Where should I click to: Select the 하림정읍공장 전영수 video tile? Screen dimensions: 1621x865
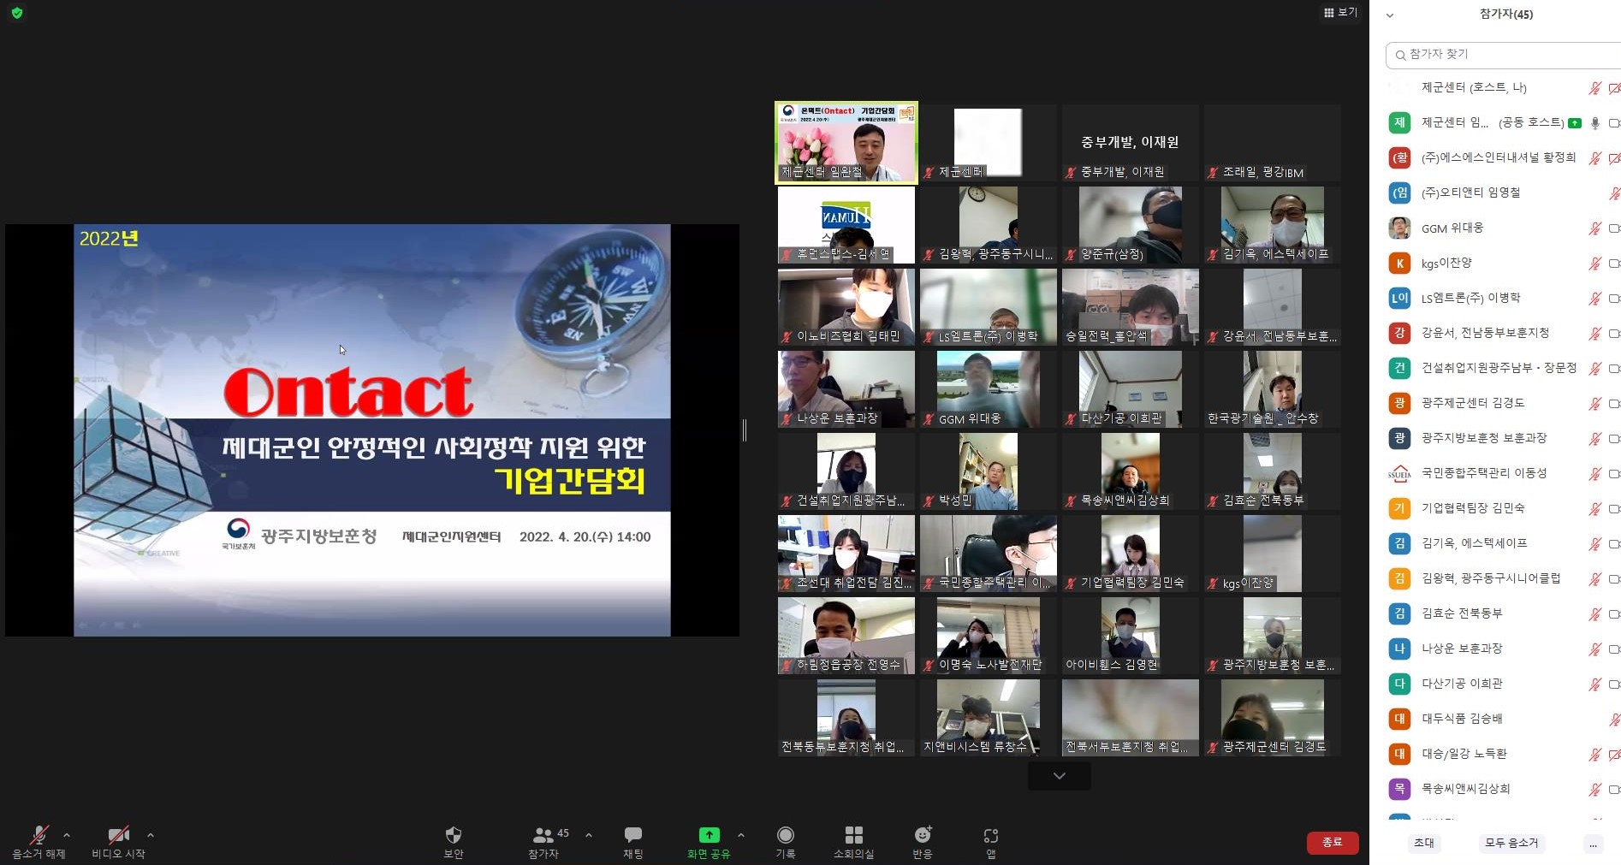tap(846, 636)
